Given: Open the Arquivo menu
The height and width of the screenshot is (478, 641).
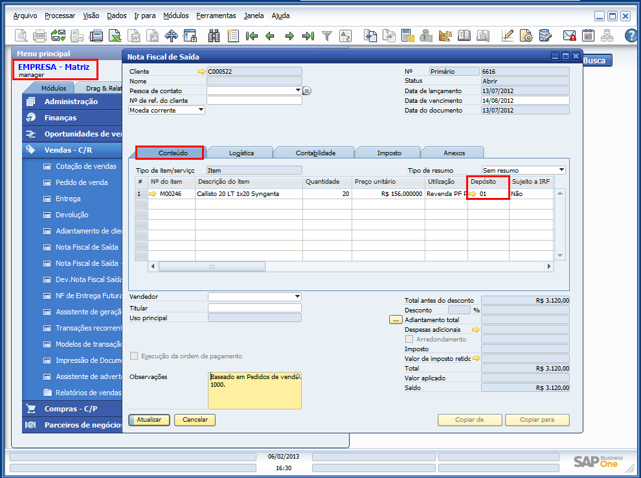Looking at the screenshot, I should point(25,16).
